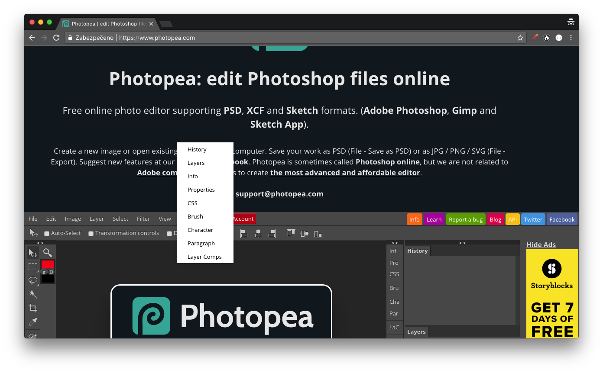
Task: Switch to the Layers panel tab
Action: point(416,331)
